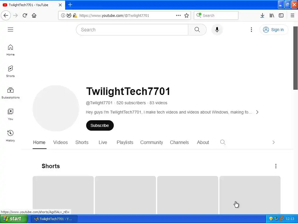The height and width of the screenshot is (223, 298).
Task: Click the tracking protection shield icon
Action: tap(69, 15)
